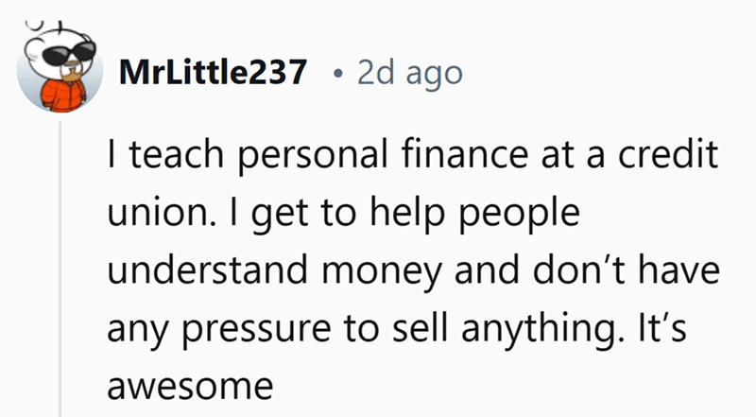Click the word 'pressure' in the comment
Image resolution: width=756 pixels, height=417 pixels.
257,331
